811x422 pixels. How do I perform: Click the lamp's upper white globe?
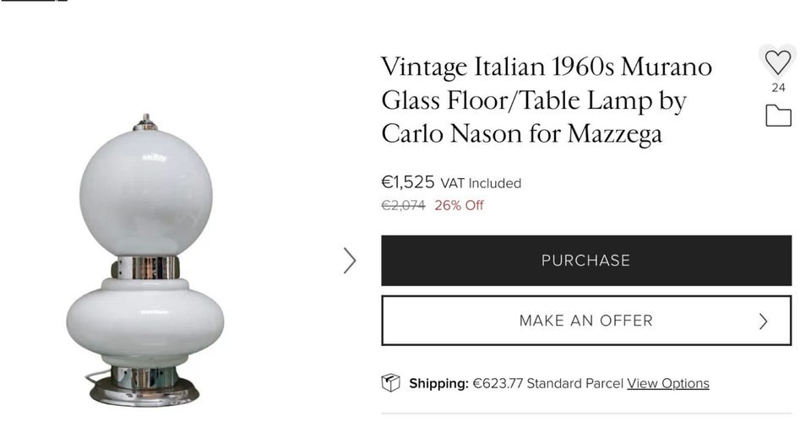(145, 192)
